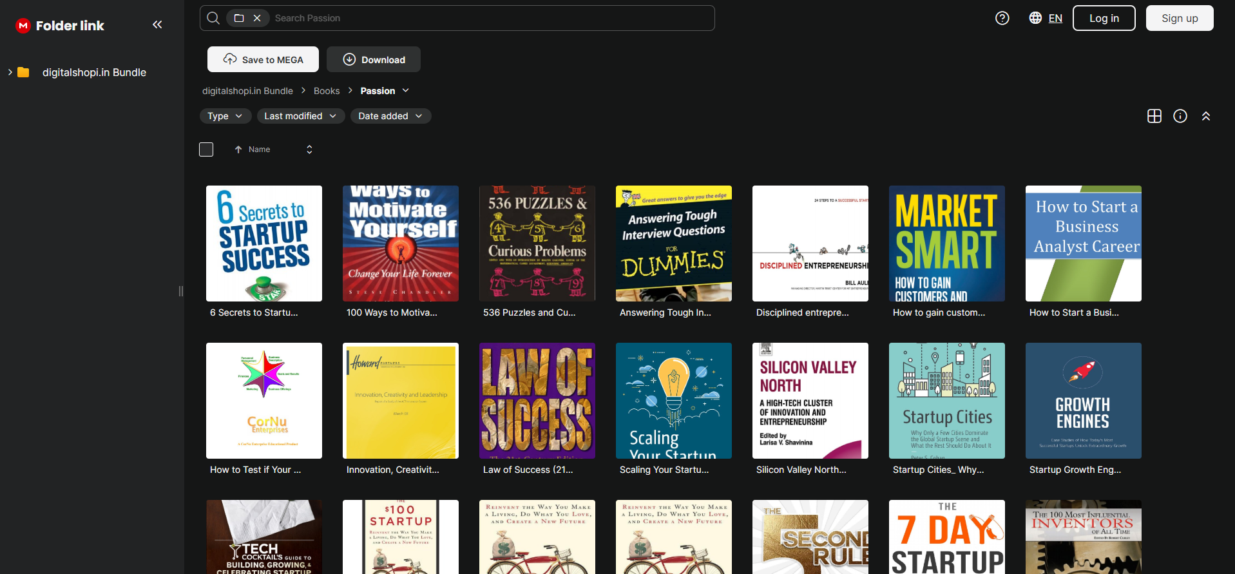Screen dimensions: 1235x574
Task: Click the folder filter icon in search bar
Action: click(x=239, y=18)
